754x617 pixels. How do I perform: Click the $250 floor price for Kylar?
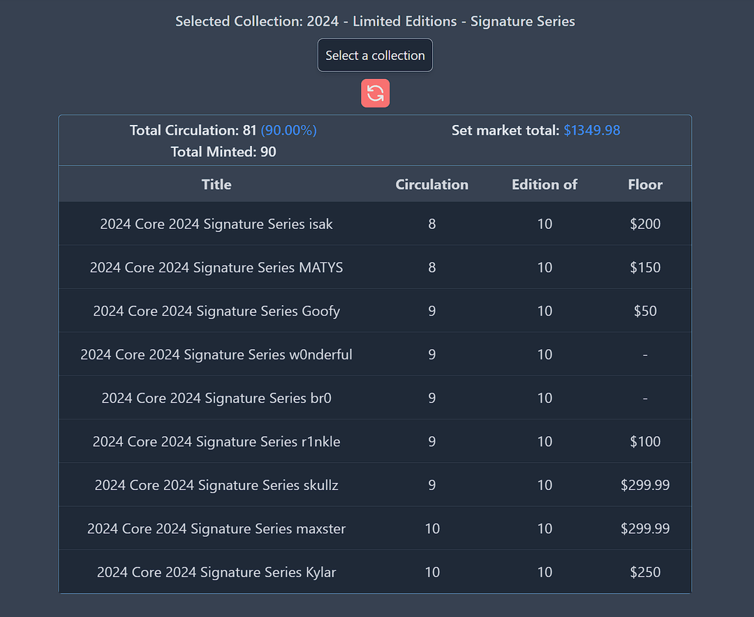(645, 572)
